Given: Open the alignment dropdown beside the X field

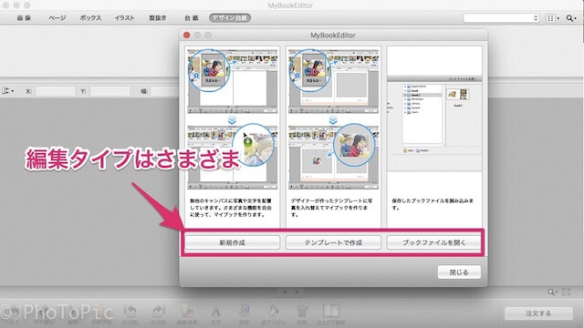Looking at the screenshot, I should [8, 91].
